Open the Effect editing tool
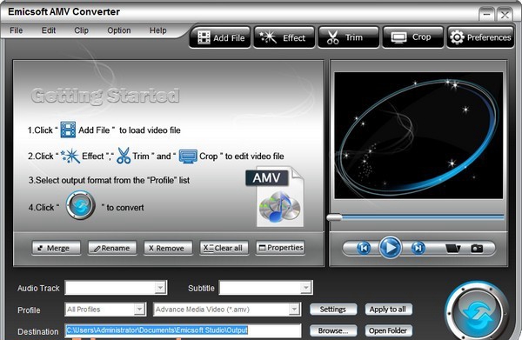 [284, 37]
